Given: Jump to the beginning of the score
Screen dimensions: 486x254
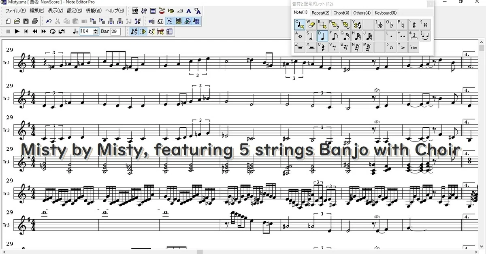Looking at the screenshot, I should point(26,31).
